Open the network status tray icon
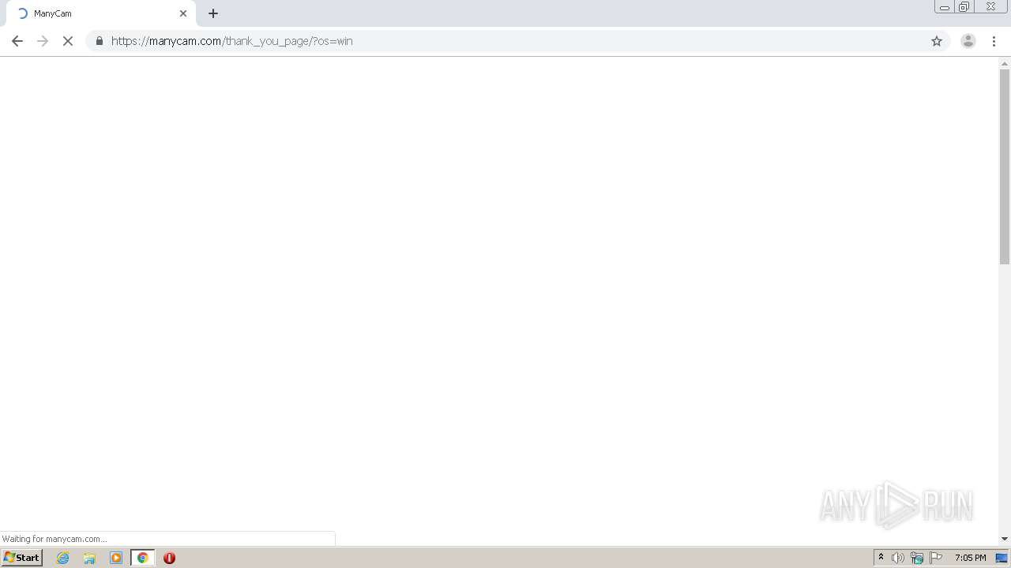The height and width of the screenshot is (568, 1011). pos(917,558)
